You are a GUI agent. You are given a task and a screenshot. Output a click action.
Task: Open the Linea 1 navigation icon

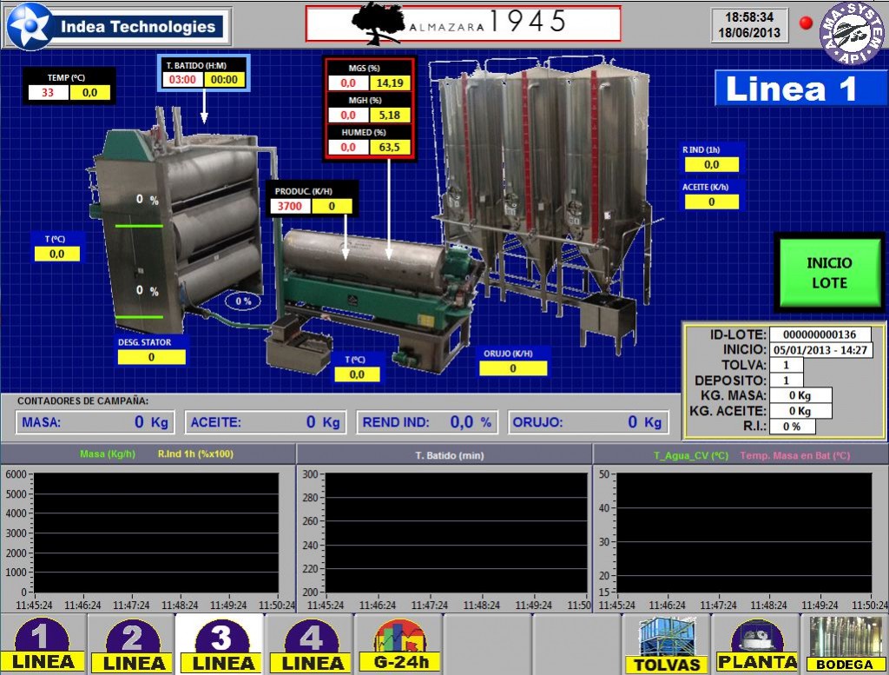43,645
